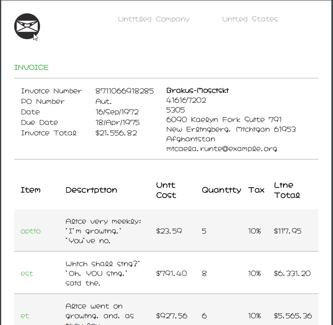
Task: Click the Brakus-Mosciski company name
Action: (197, 90)
